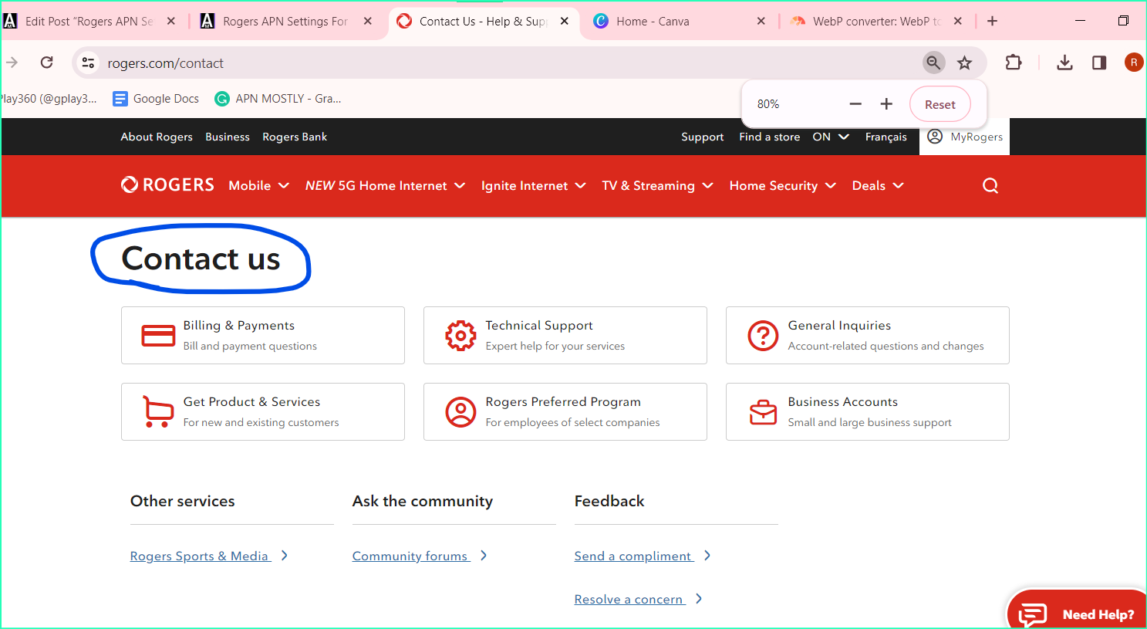This screenshot has height=629, width=1147.
Task: Click the Get Product & Services cart icon
Action: [158, 412]
